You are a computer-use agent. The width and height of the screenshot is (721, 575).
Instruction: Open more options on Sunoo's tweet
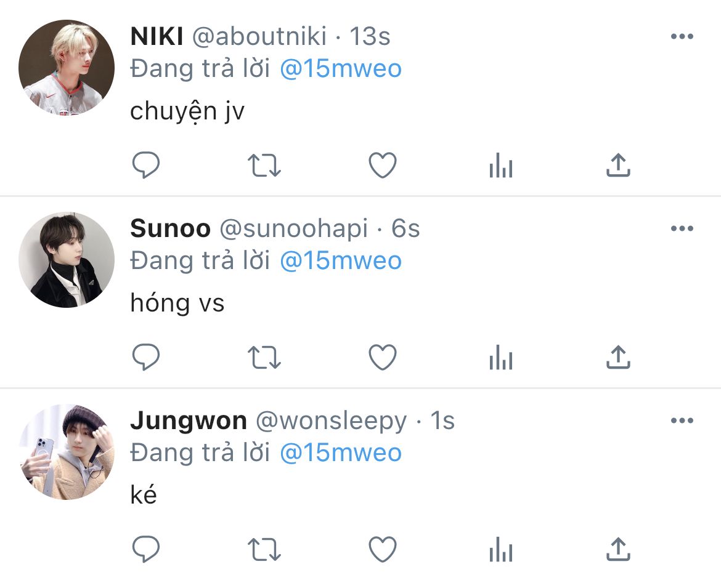pyautogui.click(x=682, y=228)
